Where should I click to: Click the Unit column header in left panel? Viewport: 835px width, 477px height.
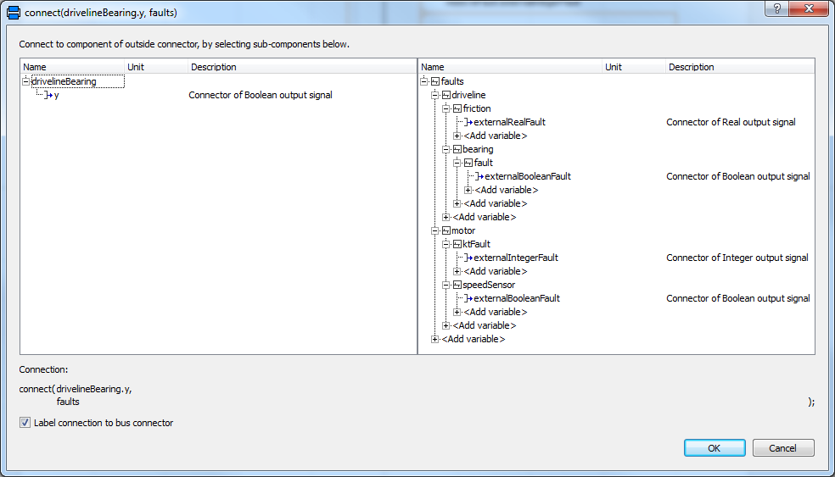coord(137,67)
